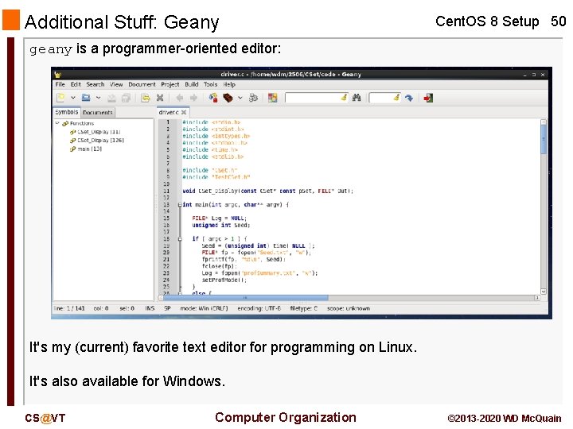Open the Document menu
573x429 pixels.
(x=142, y=84)
